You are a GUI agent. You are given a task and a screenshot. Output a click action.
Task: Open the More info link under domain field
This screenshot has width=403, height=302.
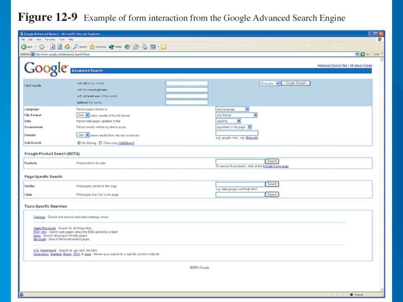click(252, 138)
